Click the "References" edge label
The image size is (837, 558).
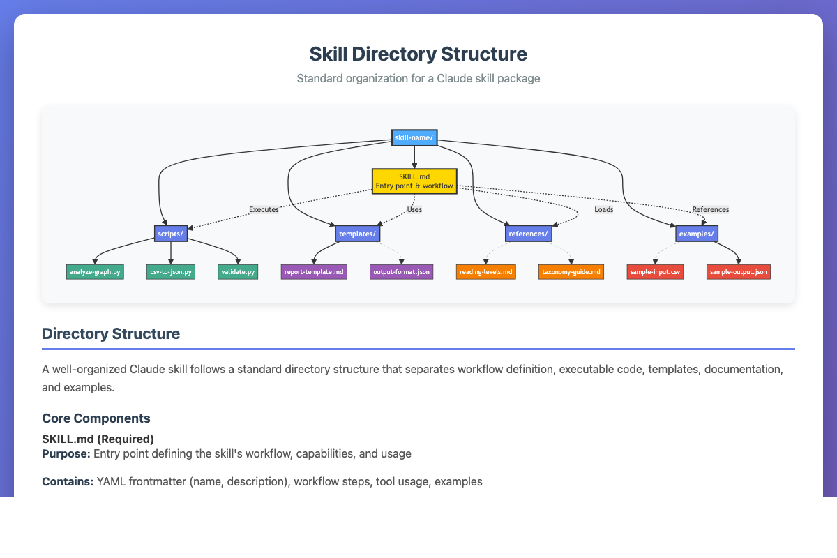tap(710, 209)
